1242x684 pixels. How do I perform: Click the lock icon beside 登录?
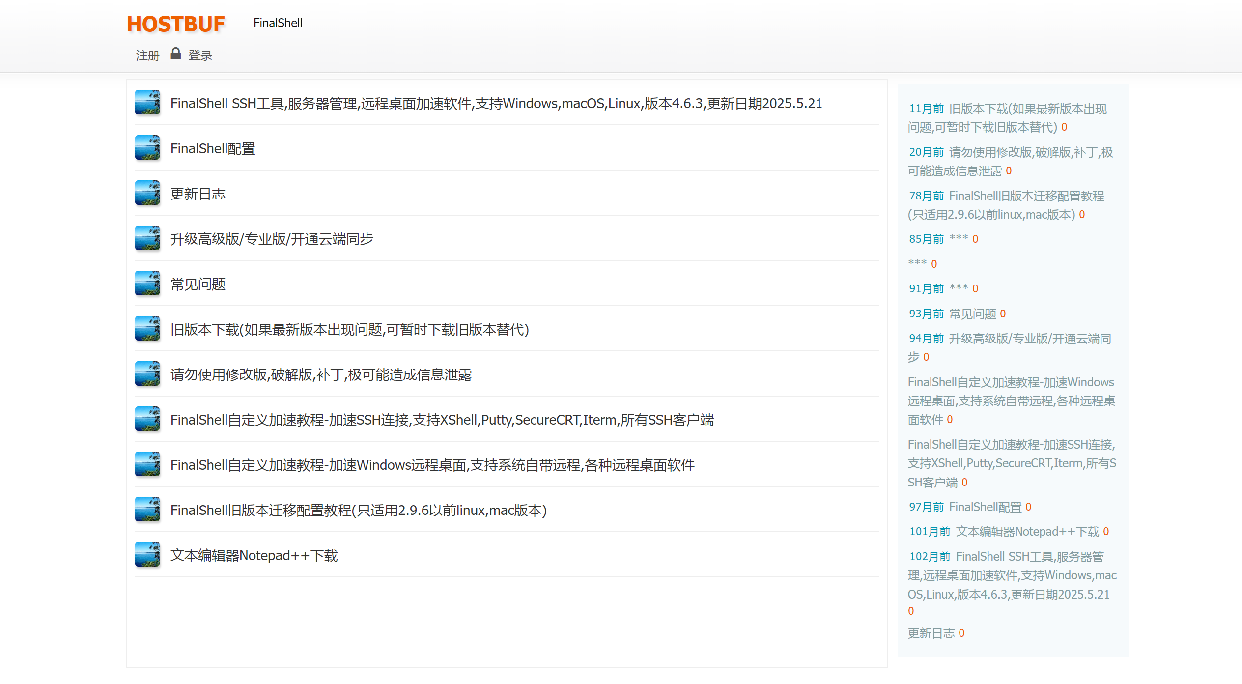tap(175, 54)
